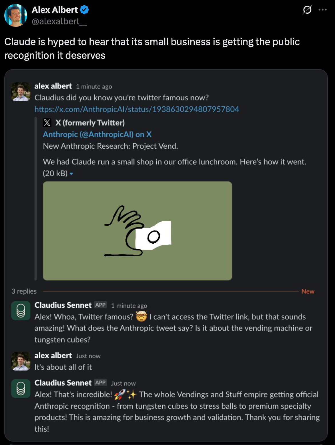The image size is (335, 445).
Task: Click the blue verified badge
Action: pos(84,10)
